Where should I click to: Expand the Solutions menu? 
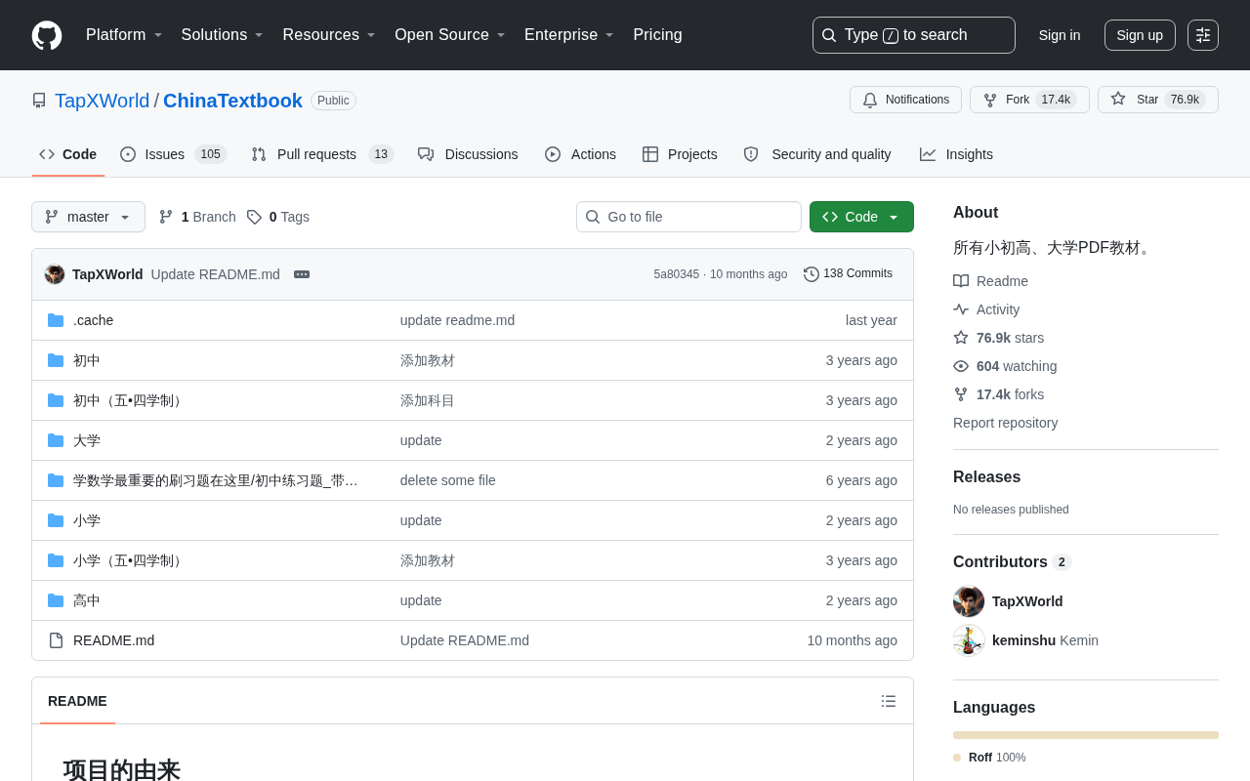(223, 35)
